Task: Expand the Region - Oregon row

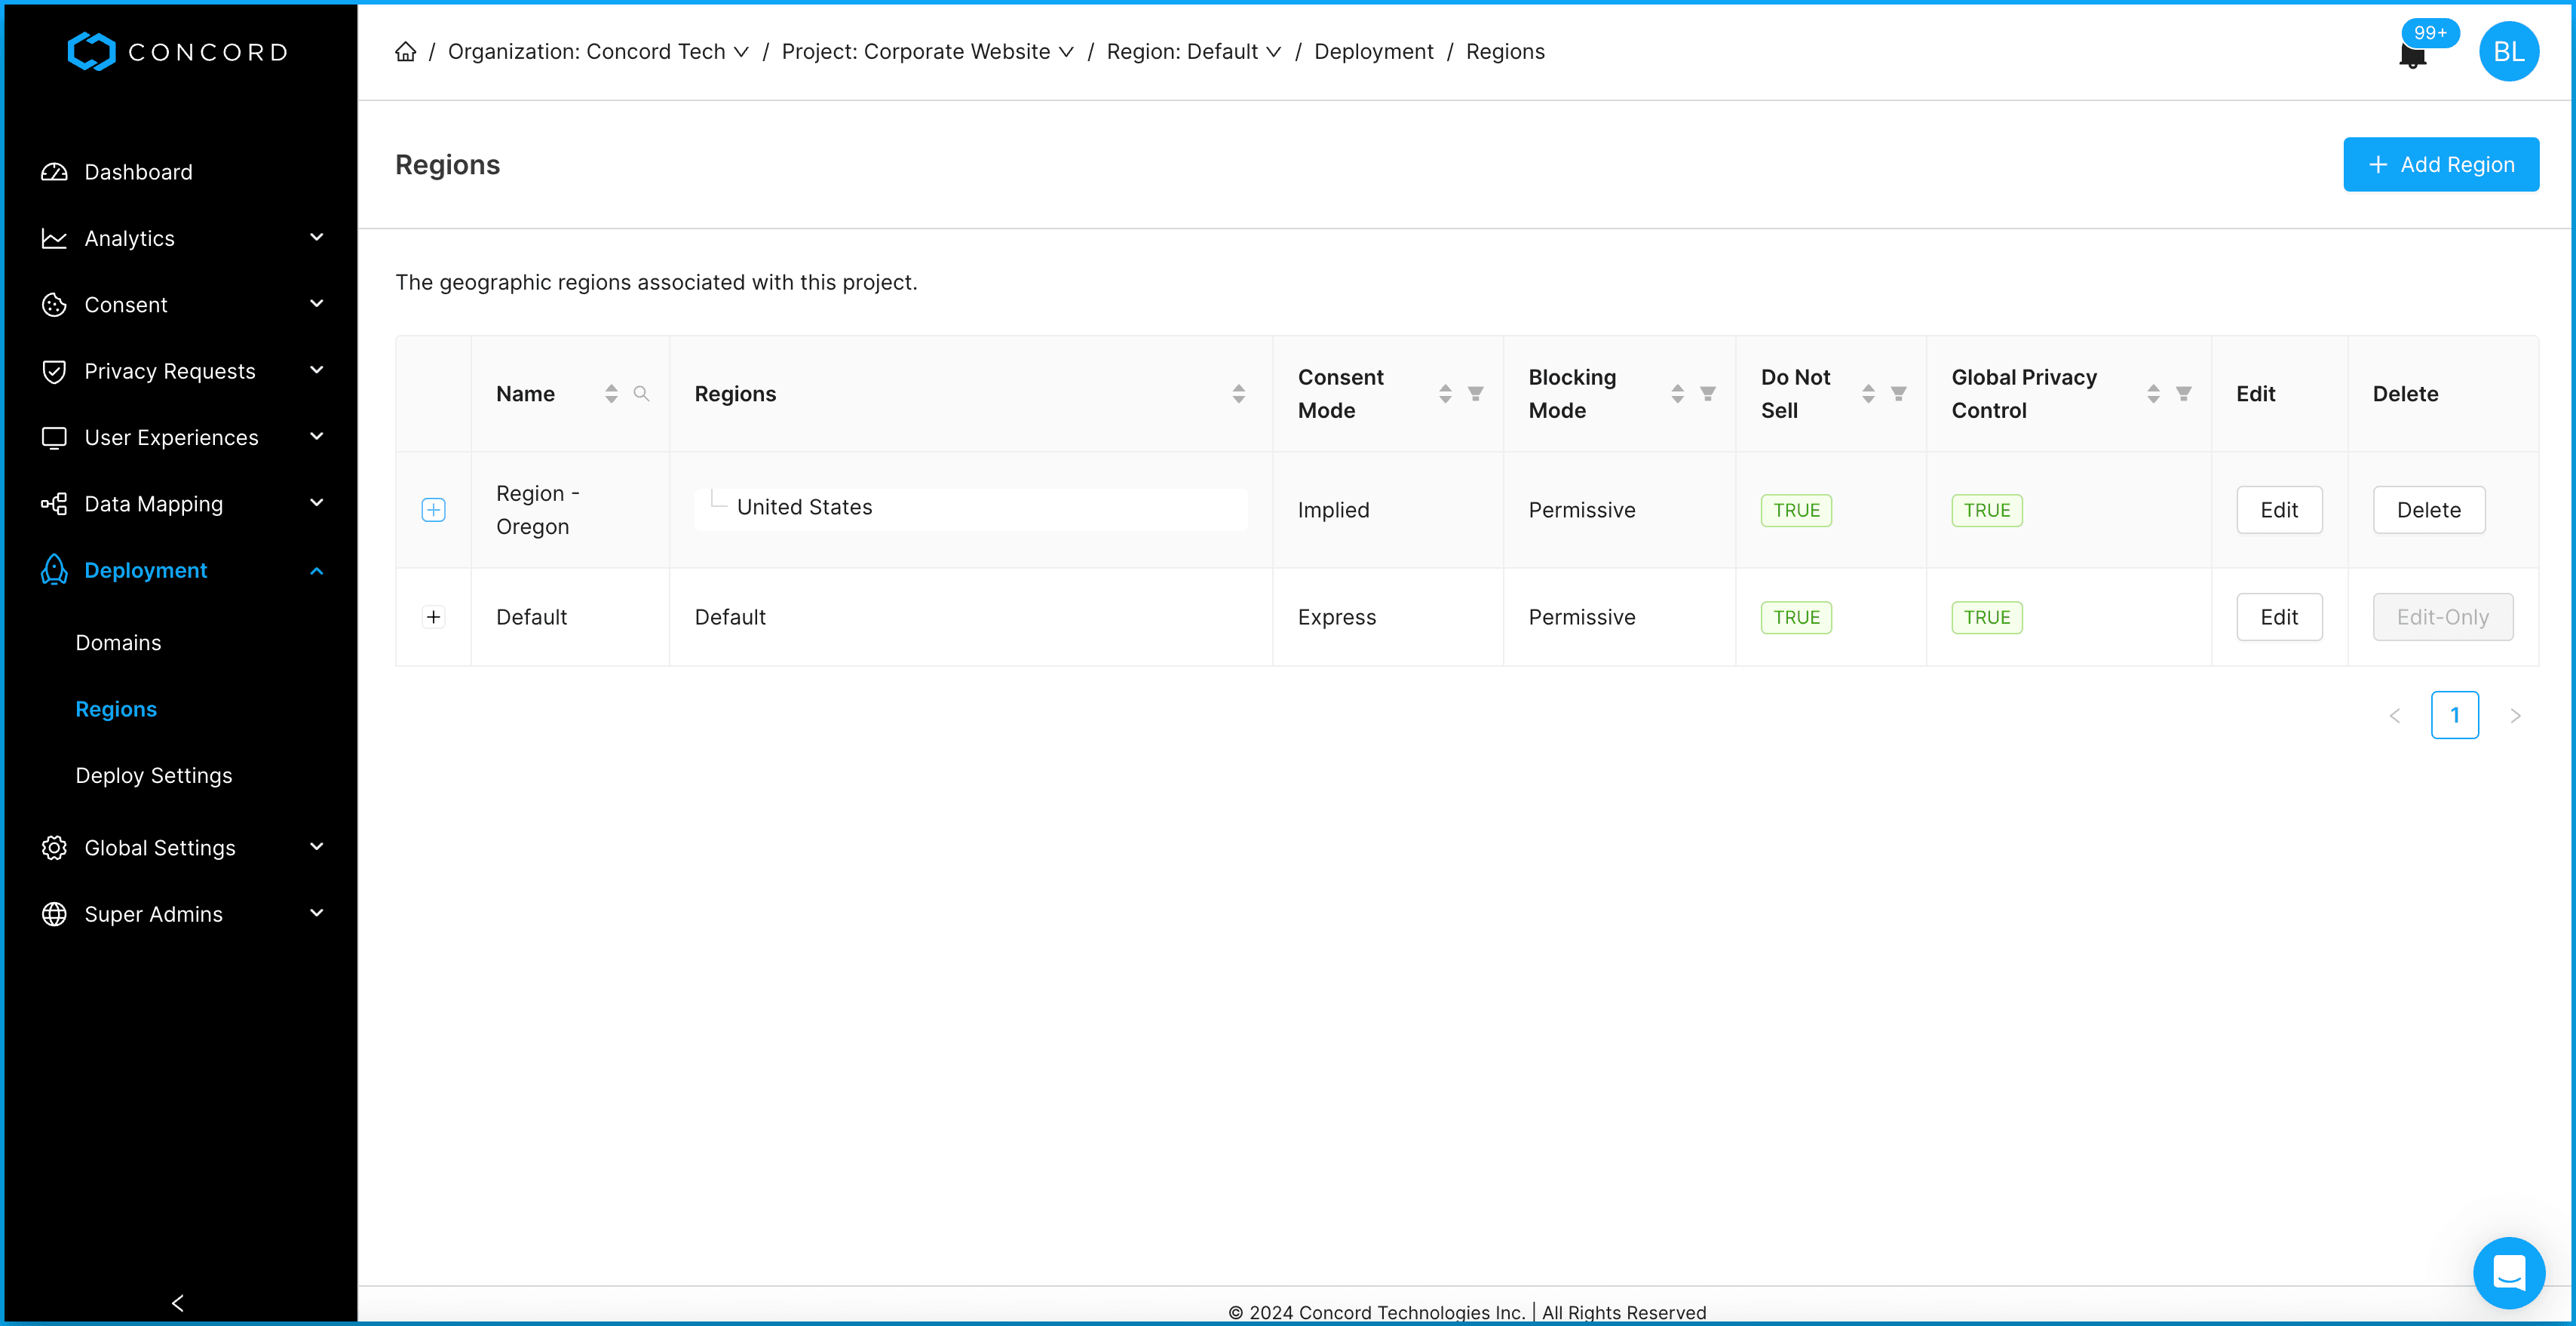Action: [x=433, y=510]
